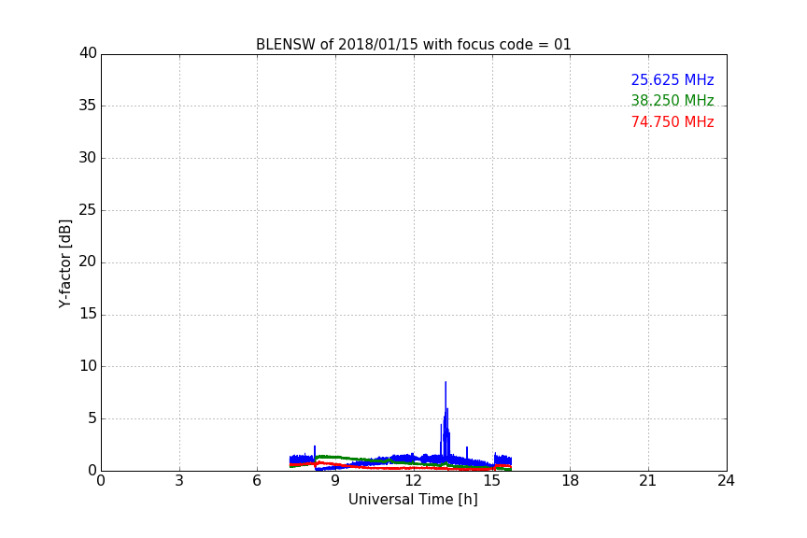Click the y-axis tick label 20
The height and width of the screenshot is (538, 807).
[x=88, y=262]
